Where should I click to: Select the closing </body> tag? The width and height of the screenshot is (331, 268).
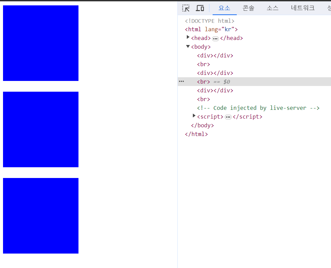(x=203, y=126)
